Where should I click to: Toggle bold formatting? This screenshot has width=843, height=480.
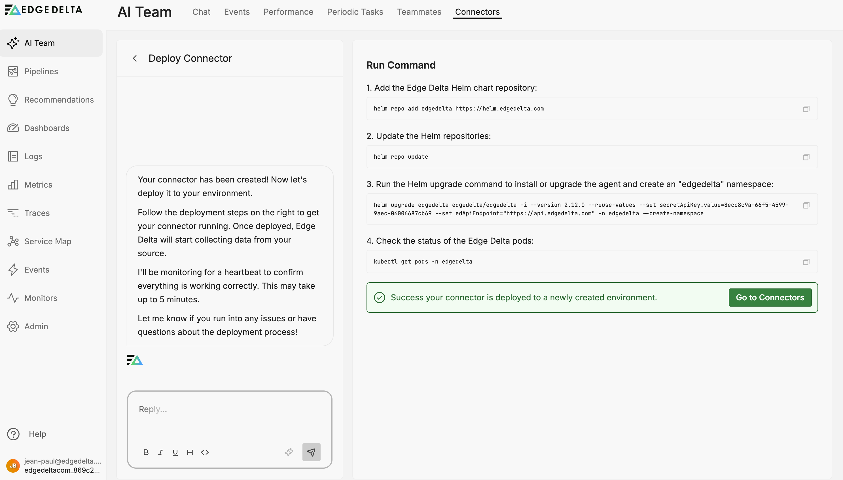[146, 452]
